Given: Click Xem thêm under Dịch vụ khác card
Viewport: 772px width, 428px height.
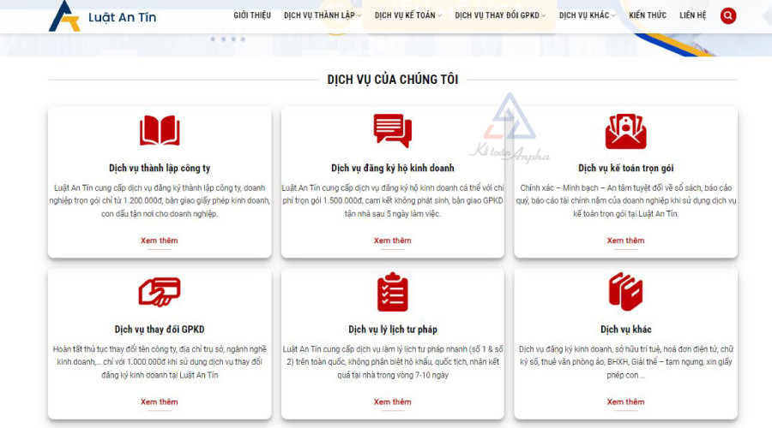Looking at the screenshot, I should click(x=626, y=401).
